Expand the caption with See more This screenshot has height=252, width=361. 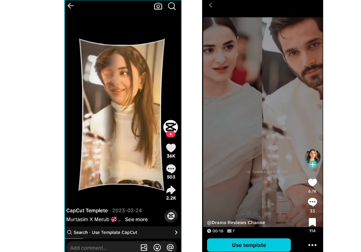coord(136,220)
